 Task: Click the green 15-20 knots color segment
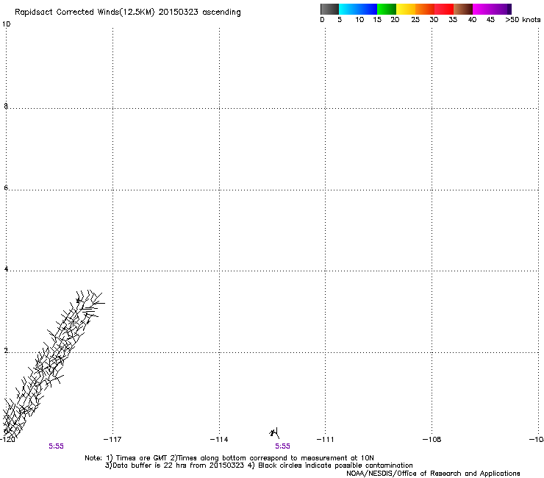point(387,9)
